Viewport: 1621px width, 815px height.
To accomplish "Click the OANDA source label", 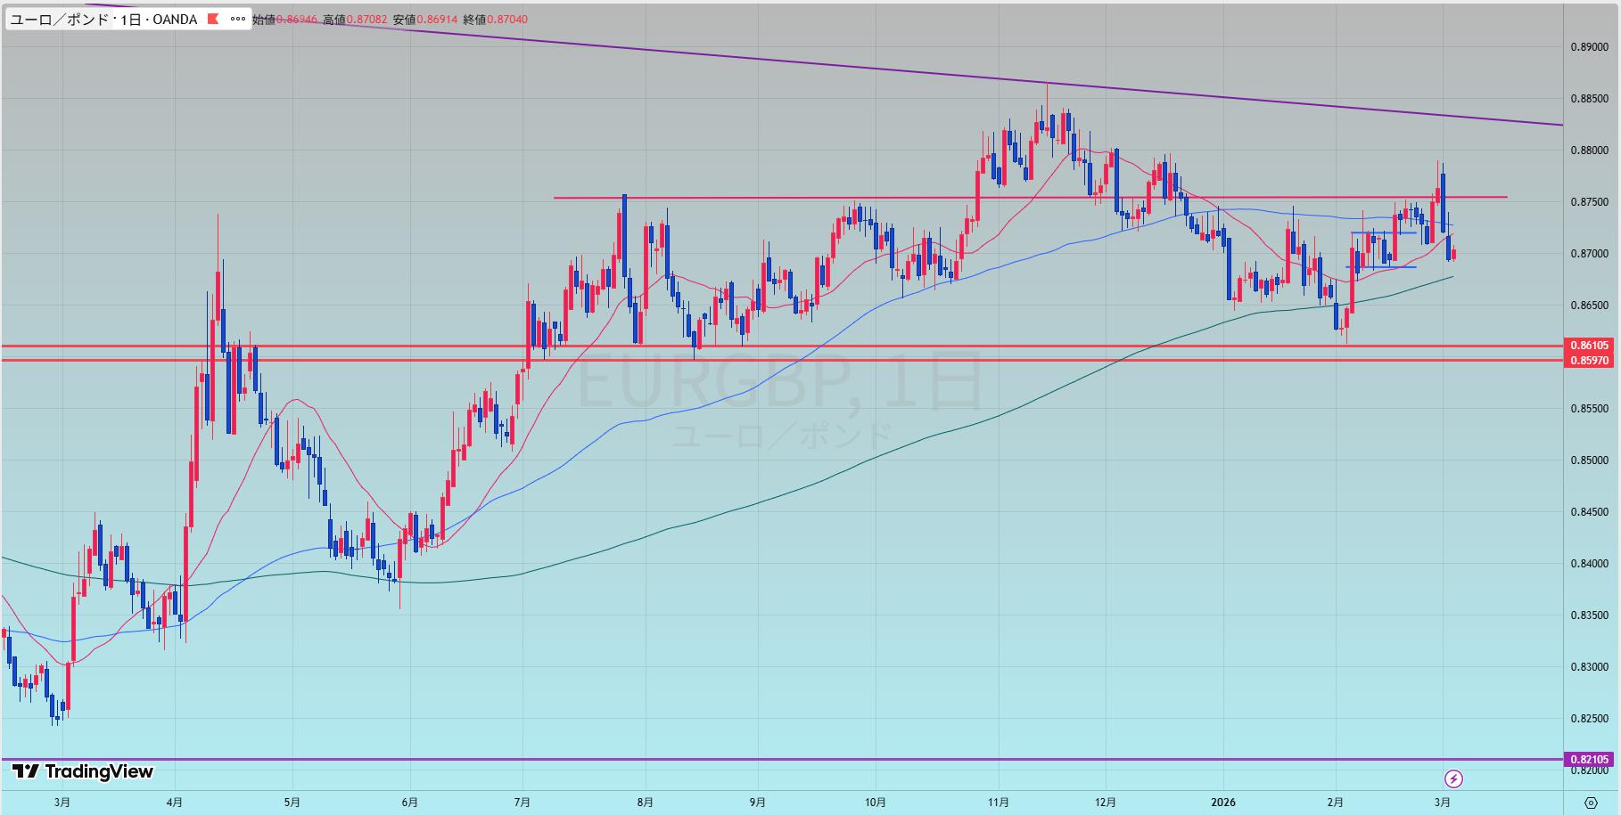I will pos(175,19).
